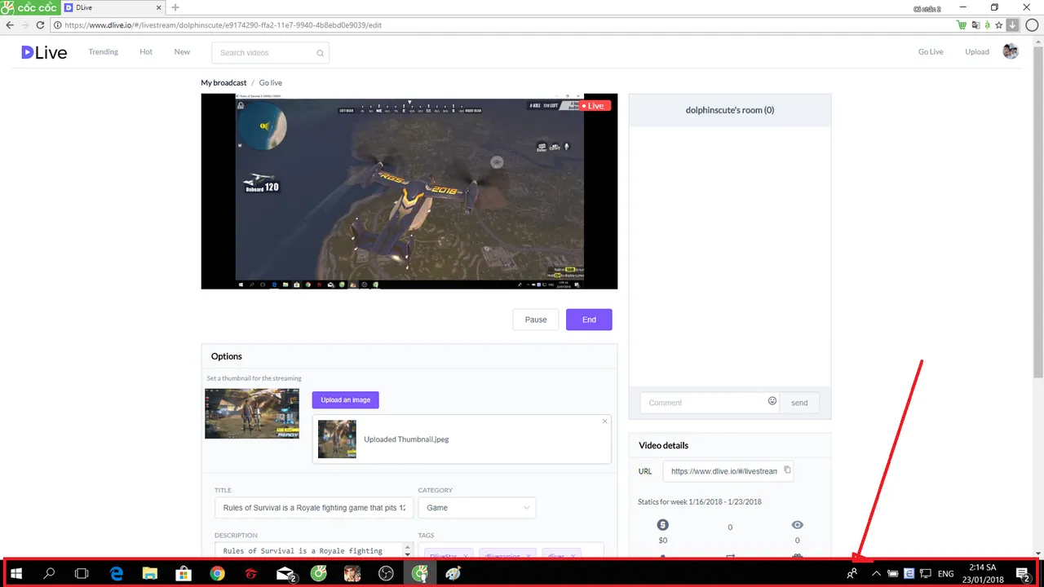The image size is (1044, 587).
Task: Open the user profile avatar menu
Action: point(1011,51)
